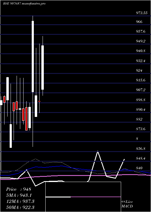This screenshot has width=151, height=212.
Task: Select the 966 price axis label
Action: [x=139, y=22]
